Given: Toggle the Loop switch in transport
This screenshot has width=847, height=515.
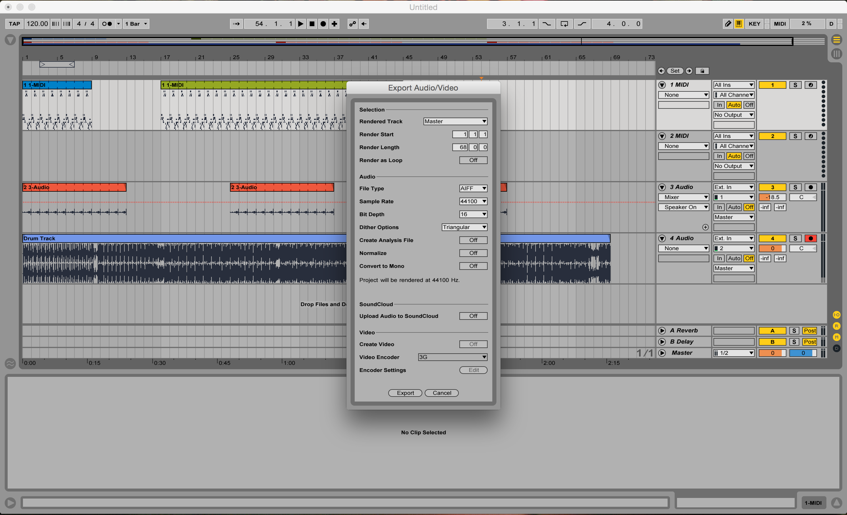Looking at the screenshot, I should pos(564,24).
